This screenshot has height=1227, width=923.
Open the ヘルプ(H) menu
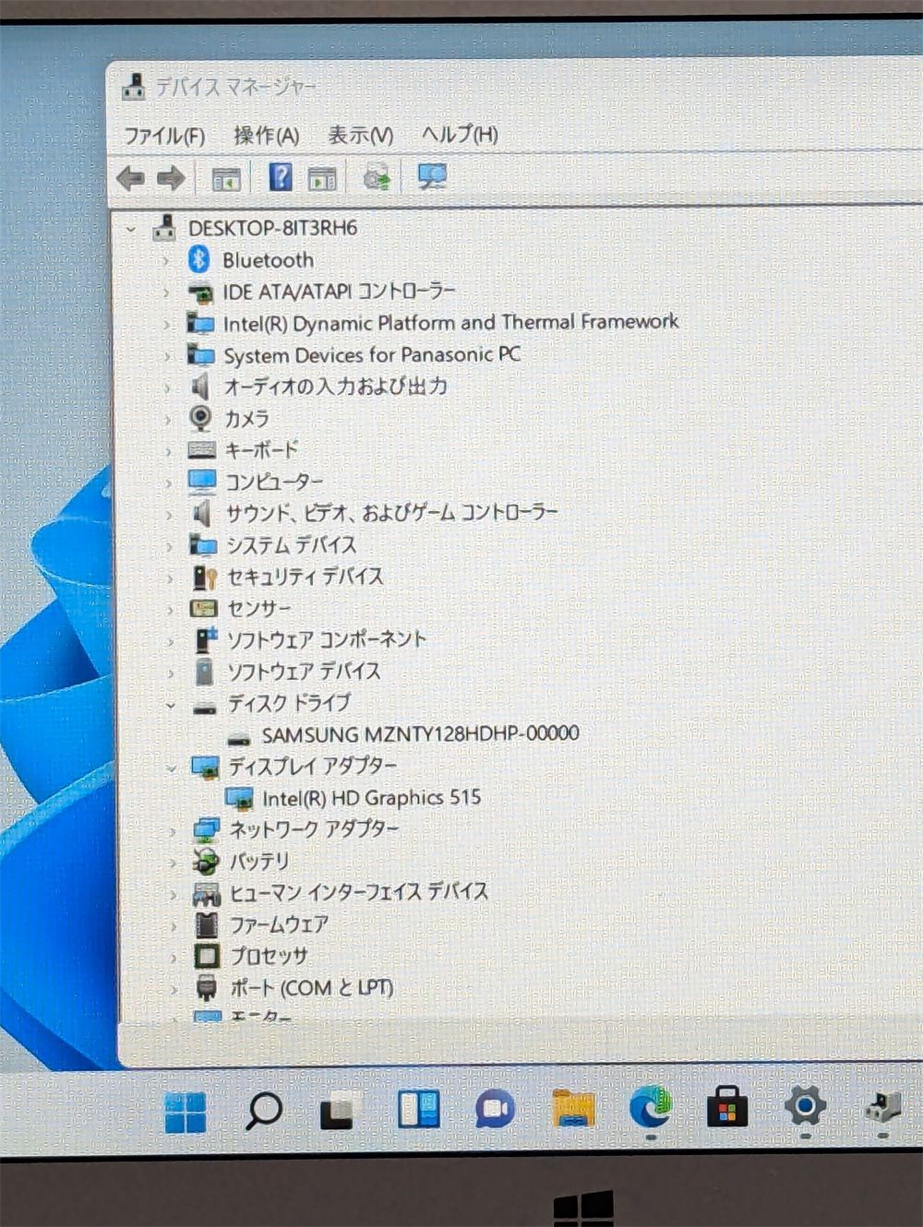pos(460,134)
